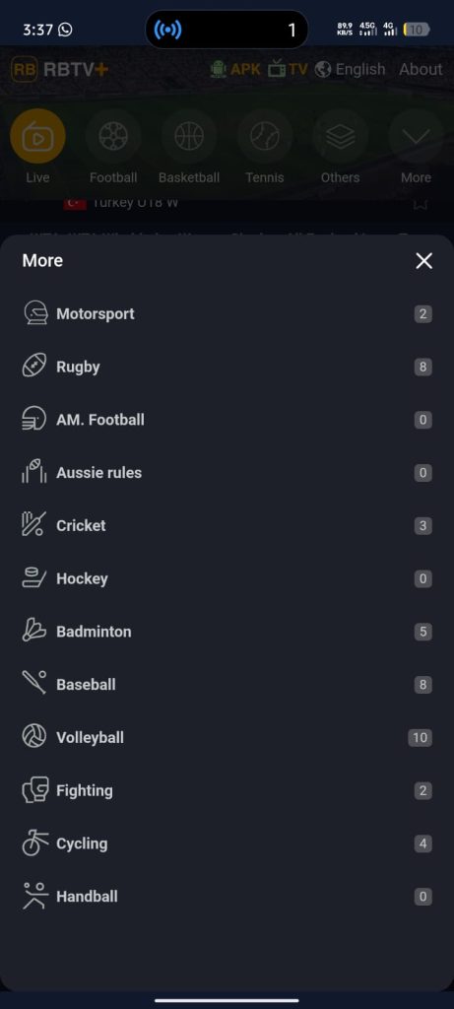
Task: Open Aussie rules goalpost icon
Action: 34,472
